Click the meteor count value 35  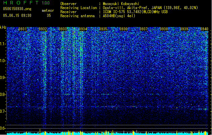click(49, 16)
